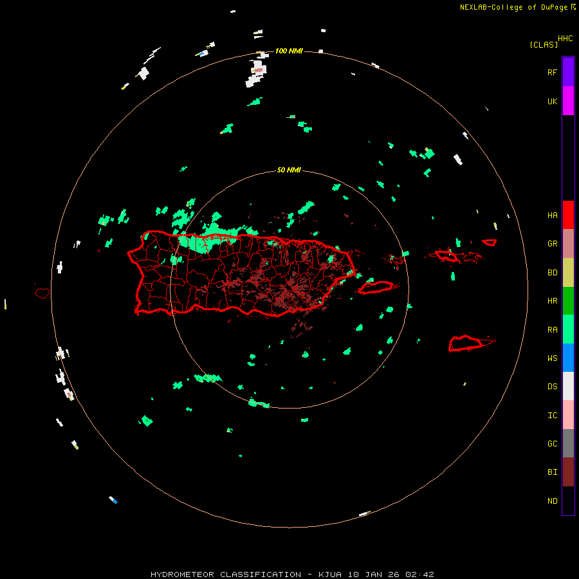This screenshot has width=579, height=579.
Task: Click the GR legend label
Action: [x=552, y=244]
